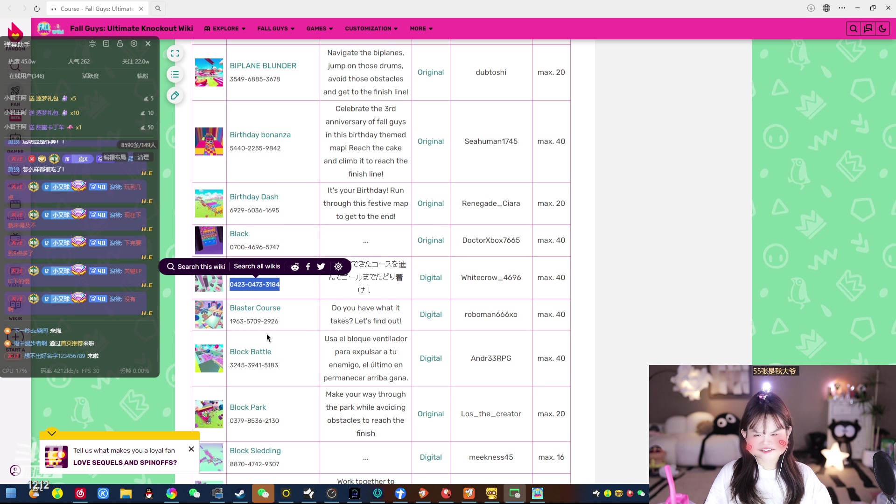Image resolution: width=896 pixels, height=504 pixels.
Task: Open the Block Sledding link
Action: coord(255,451)
